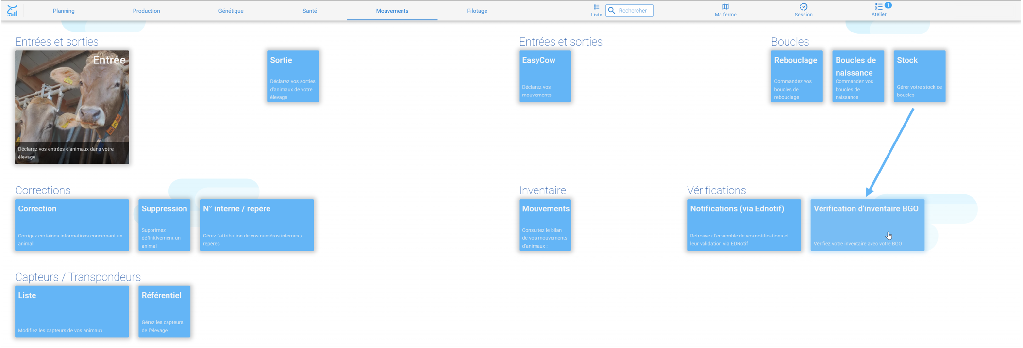
Task: Open the Liste tile under Capteurs / Transpondeurs
Action: coord(72,312)
